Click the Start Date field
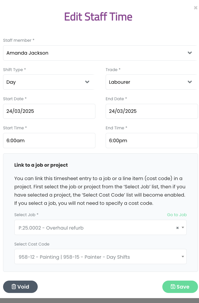Image resolution: width=199 pixels, height=303 pixels. click(x=49, y=111)
